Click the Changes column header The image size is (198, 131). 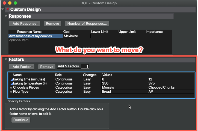pos(90,75)
